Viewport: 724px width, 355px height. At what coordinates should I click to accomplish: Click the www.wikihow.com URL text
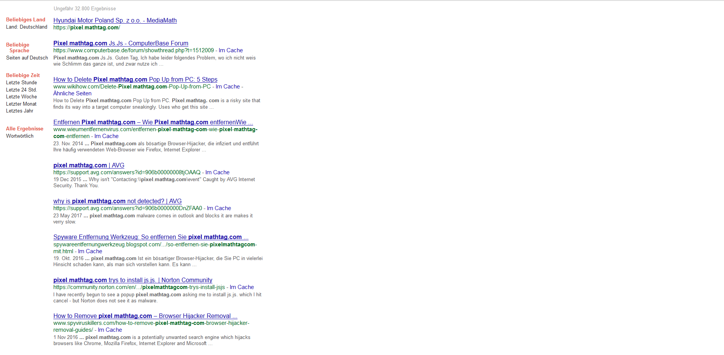(x=132, y=87)
